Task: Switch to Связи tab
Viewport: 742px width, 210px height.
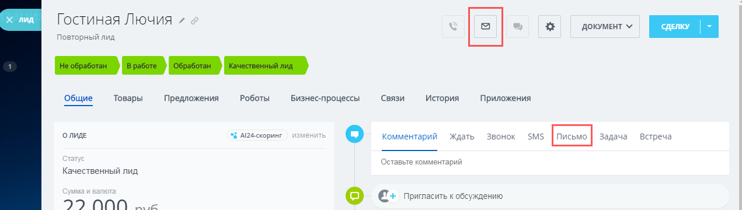Action: [392, 98]
